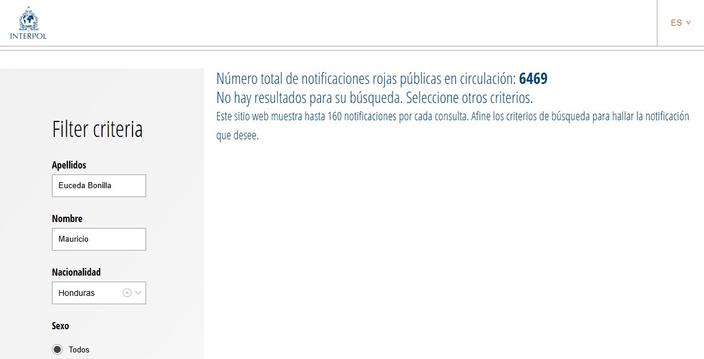Select the Todos radio button
Image resolution: width=704 pixels, height=359 pixels.
tap(57, 349)
